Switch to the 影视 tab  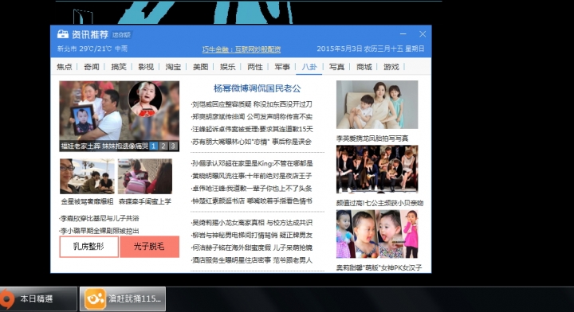pyautogui.click(x=146, y=67)
